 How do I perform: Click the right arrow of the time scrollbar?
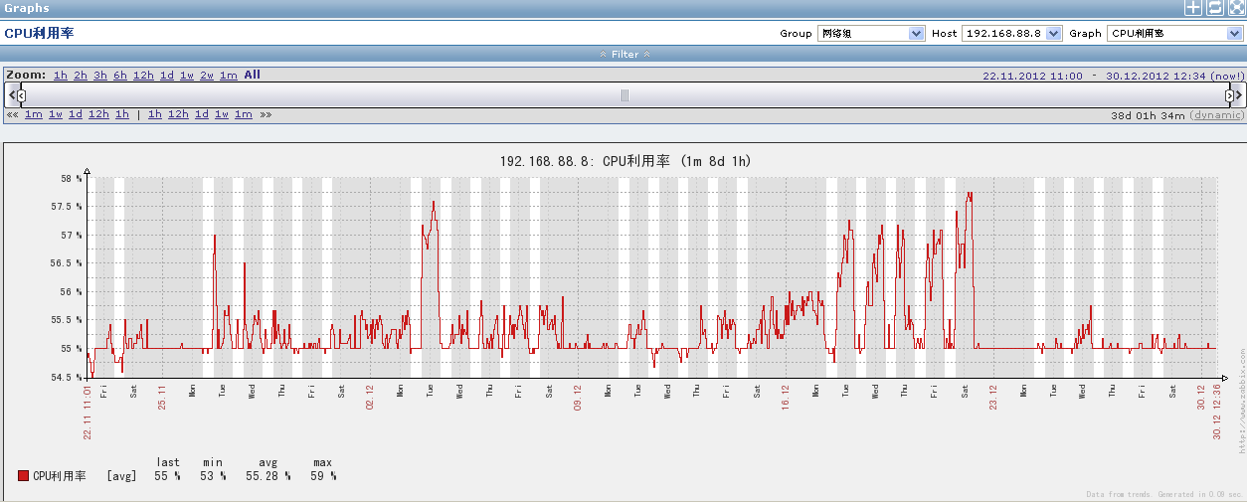1238,94
